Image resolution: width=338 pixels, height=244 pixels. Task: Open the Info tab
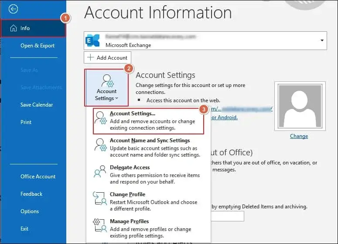[x=33, y=28]
